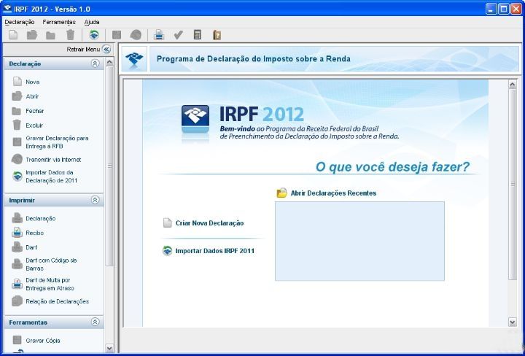525x356 pixels.
Task: Click the checkmark Verify toolbar icon
Action: pyautogui.click(x=178, y=35)
